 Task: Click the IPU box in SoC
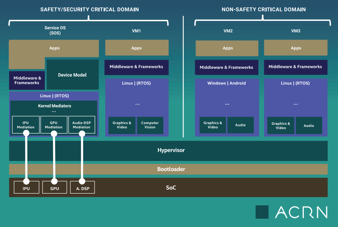27,188
